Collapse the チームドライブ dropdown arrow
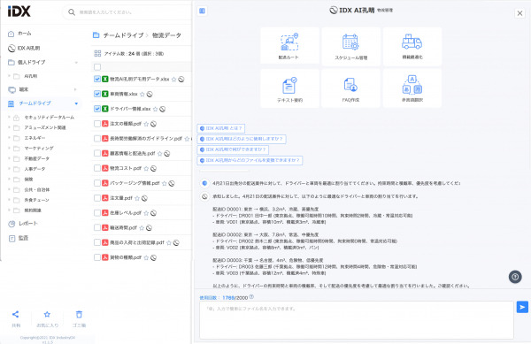Image resolution: width=531 pixels, height=344 pixels. pyautogui.click(x=76, y=103)
